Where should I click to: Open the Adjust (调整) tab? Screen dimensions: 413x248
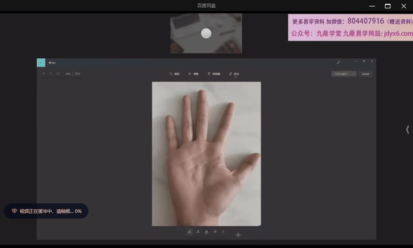point(193,74)
